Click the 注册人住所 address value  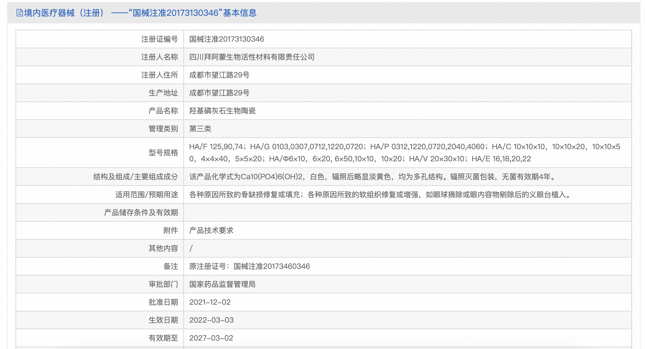(219, 75)
